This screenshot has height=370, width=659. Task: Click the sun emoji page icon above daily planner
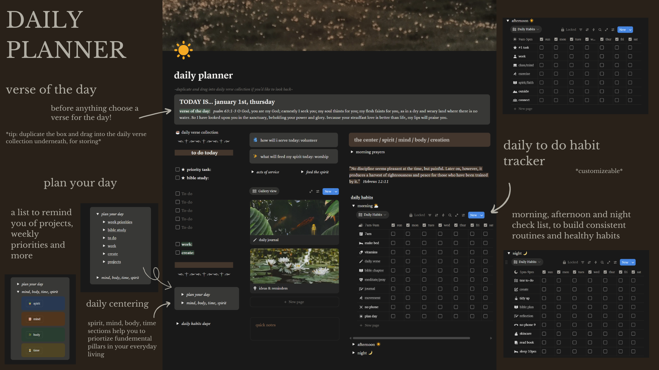(x=184, y=50)
